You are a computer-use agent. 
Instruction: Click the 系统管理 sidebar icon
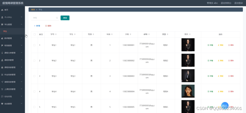point(2,104)
